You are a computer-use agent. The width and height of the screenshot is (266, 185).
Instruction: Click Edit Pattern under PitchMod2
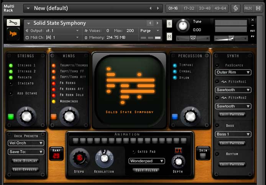pos(232,115)
